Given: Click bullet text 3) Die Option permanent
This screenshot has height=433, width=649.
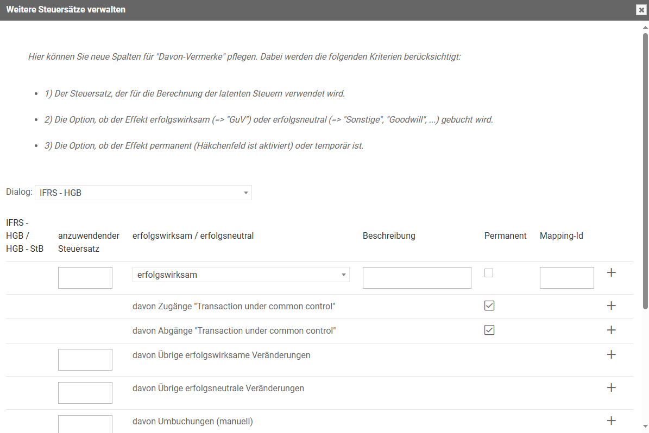Looking at the screenshot, I should tap(204, 146).
